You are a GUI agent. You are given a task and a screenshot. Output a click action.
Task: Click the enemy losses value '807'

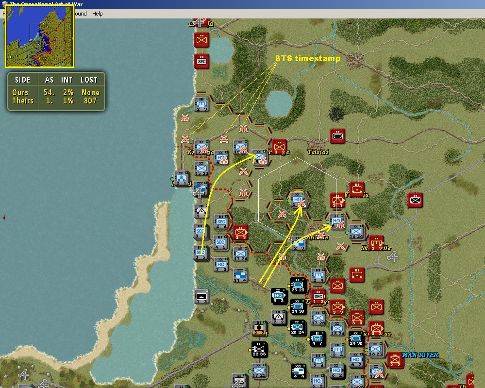90,101
